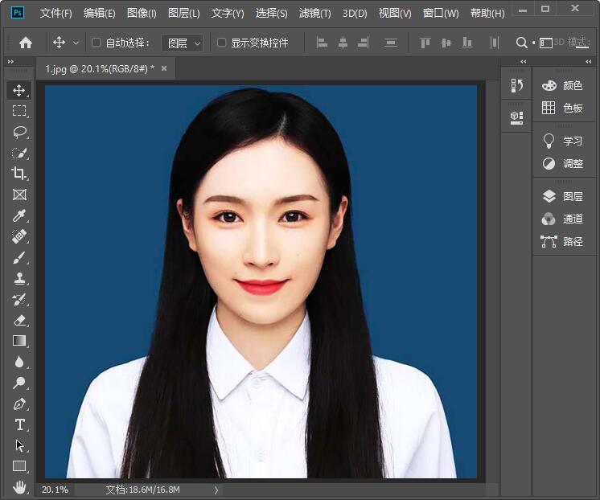Select the Crop tool
The height and width of the screenshot is (500, 600).
(x=19, y=174)
